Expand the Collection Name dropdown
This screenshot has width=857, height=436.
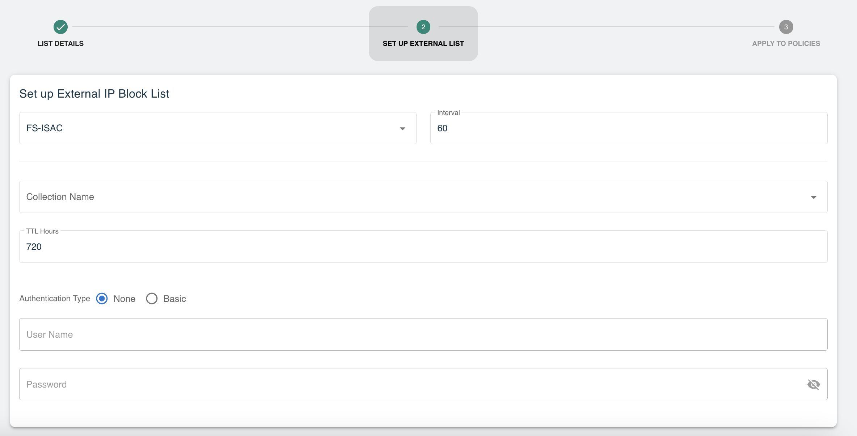point(423,197)
